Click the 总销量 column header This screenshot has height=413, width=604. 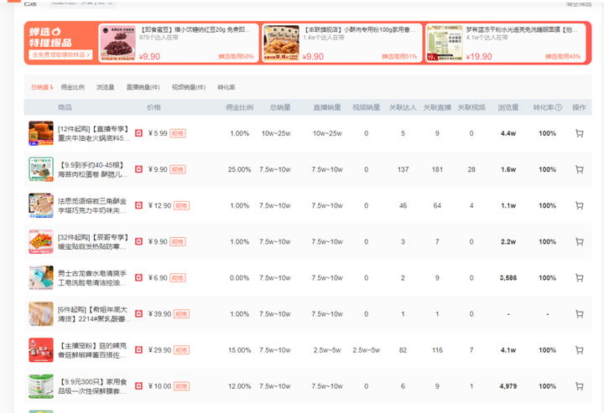click(280, 108)
